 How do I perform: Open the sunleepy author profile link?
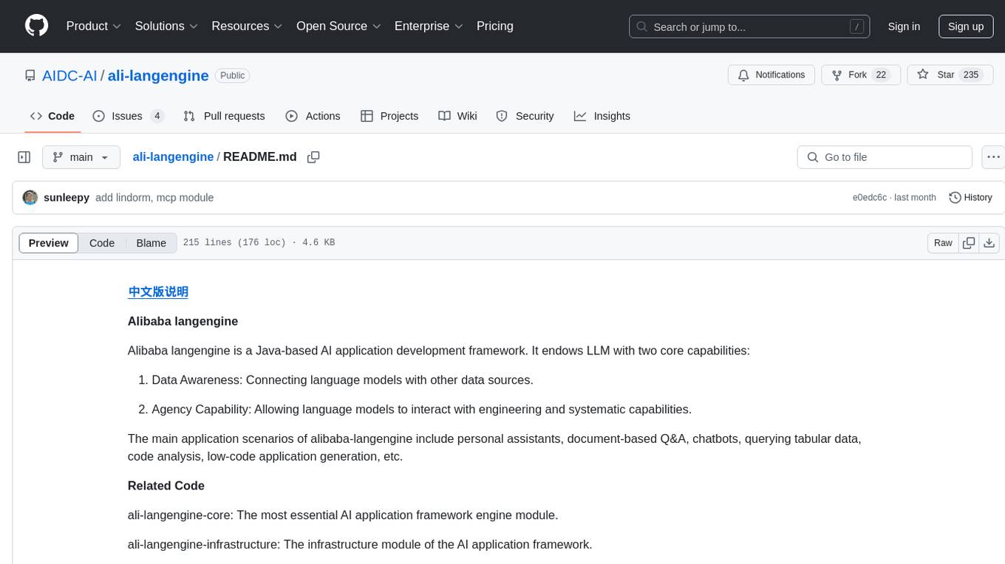tap(67, 198)
